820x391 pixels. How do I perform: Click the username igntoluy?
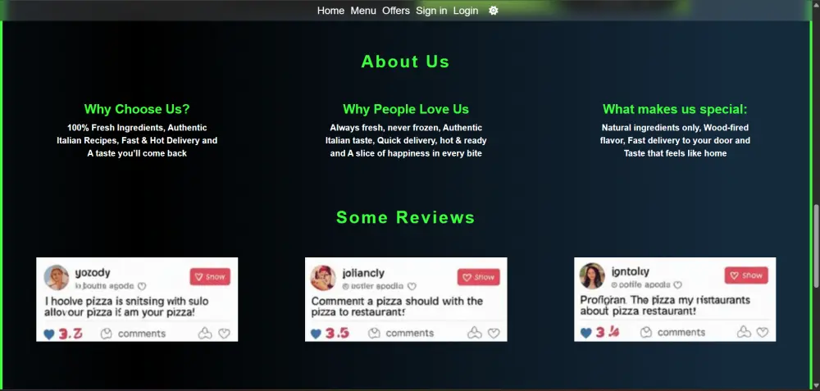click(x=630, y=271)
